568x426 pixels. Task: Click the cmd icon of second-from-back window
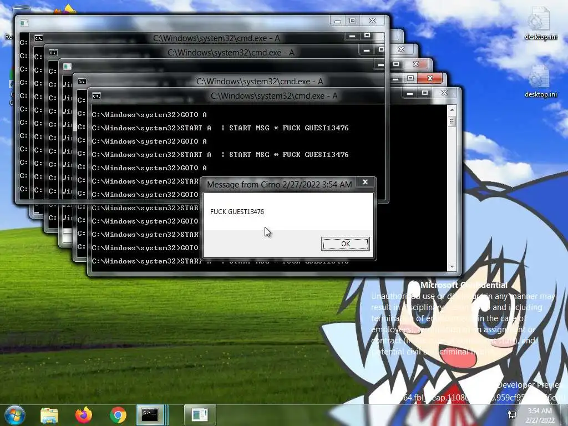coord(38,38)
